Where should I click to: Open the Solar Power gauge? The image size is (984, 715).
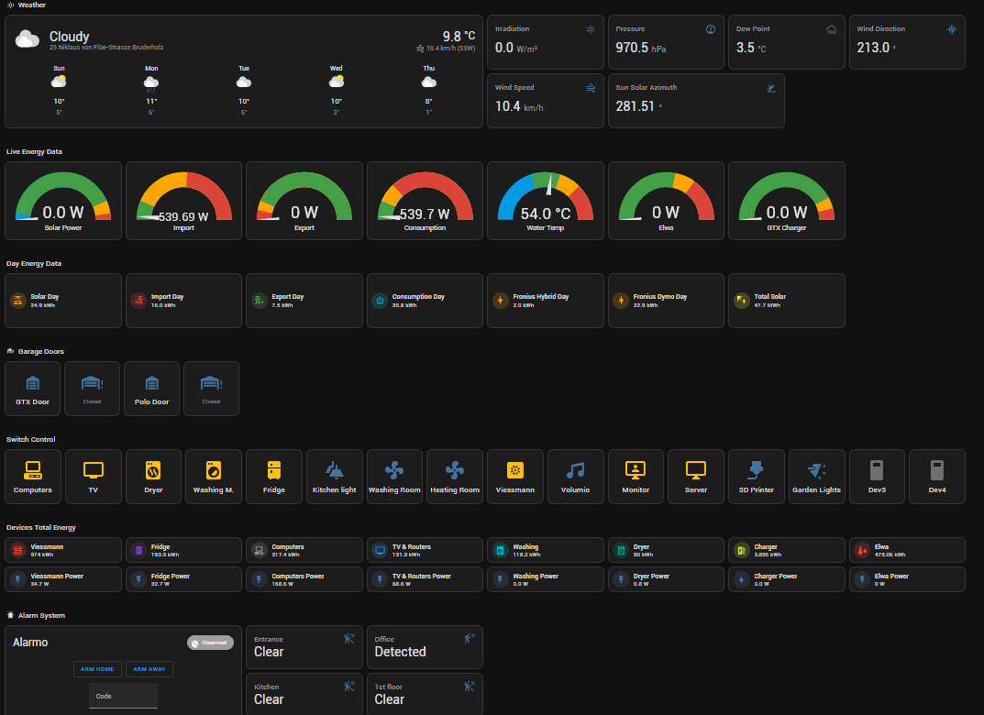[63, 201]
